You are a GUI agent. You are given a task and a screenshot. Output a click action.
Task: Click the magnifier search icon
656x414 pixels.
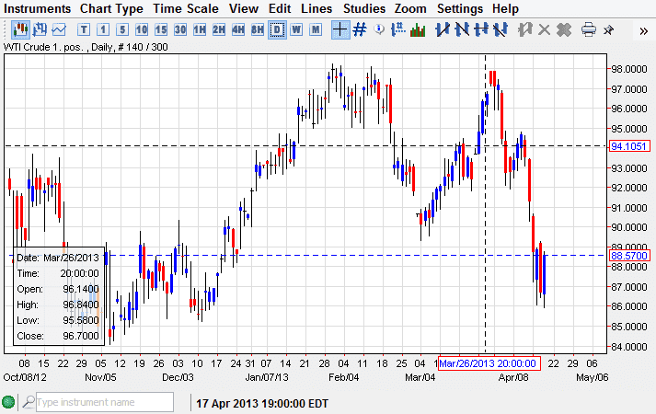pos(29,402)
